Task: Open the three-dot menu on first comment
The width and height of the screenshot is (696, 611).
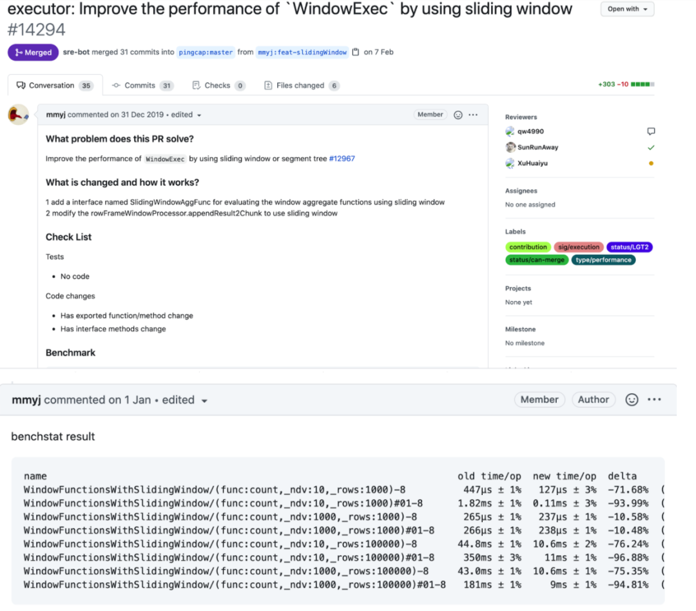Action: tap(473, 115)
